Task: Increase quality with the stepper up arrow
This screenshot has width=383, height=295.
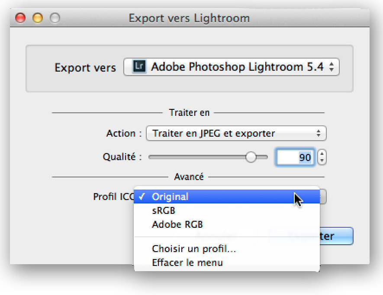Action: point(322,154)
